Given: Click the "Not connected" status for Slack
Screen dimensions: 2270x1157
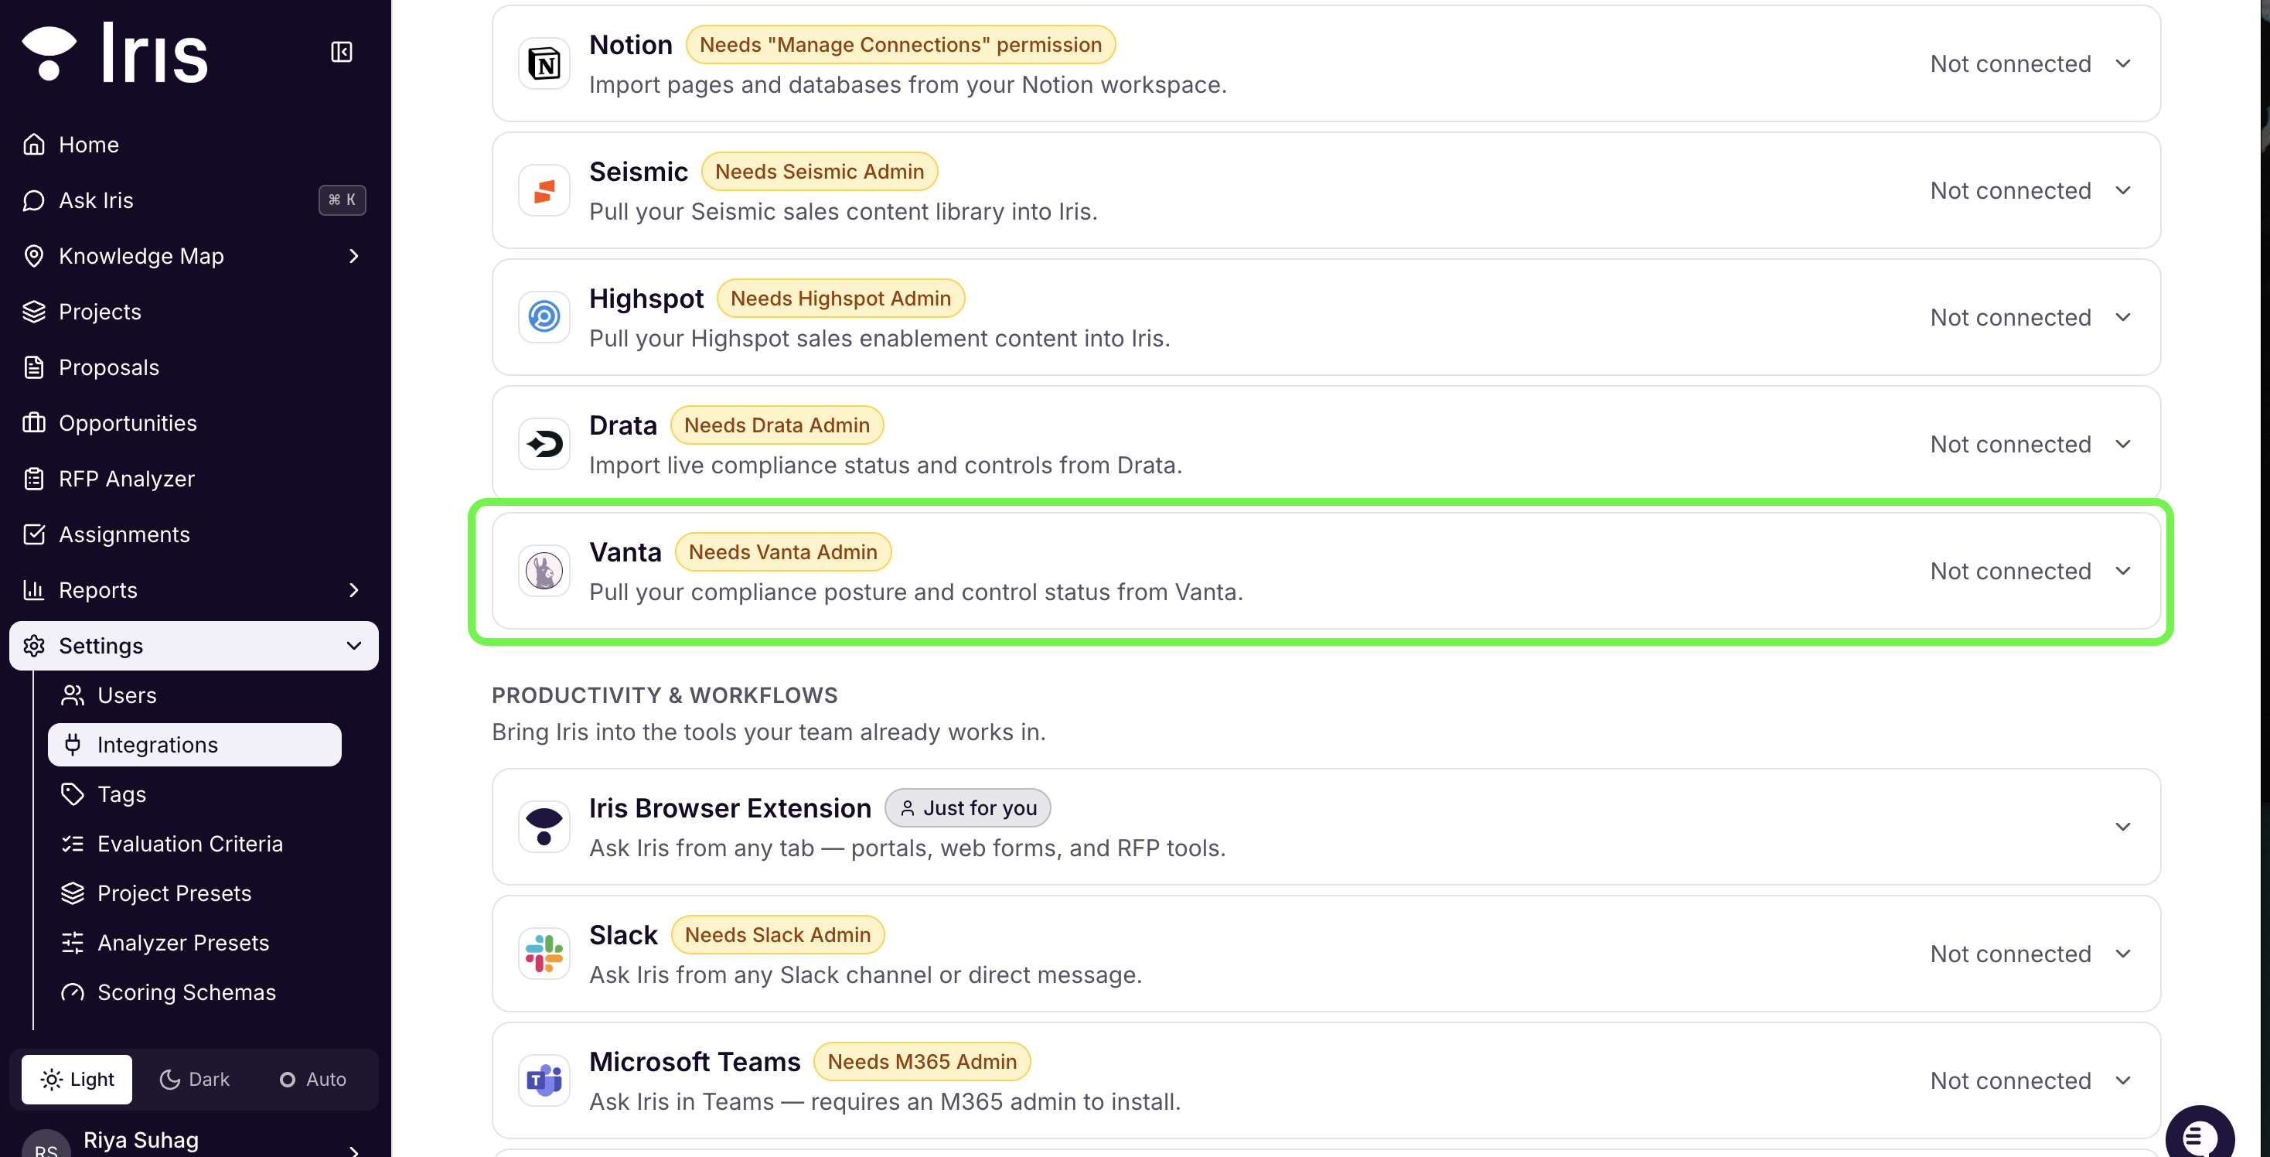Looking at the screenshot, I should pyautogui.click(x=2010, y=954).
